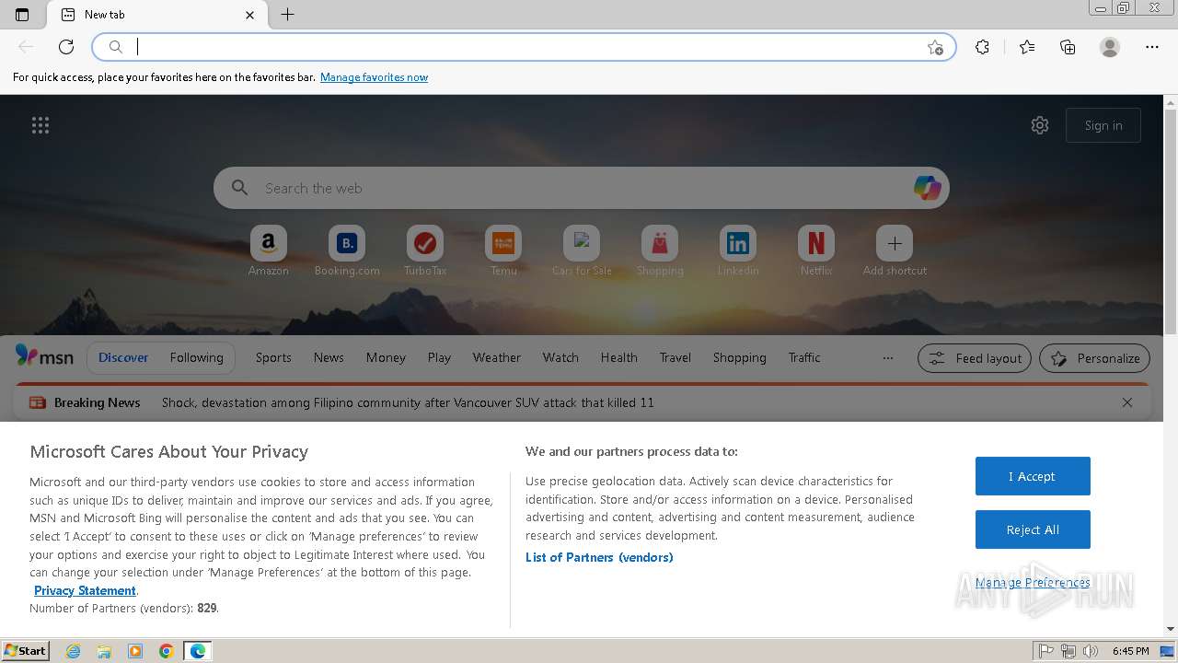The image size is (1178, 663).
Task: Open List of Partners (vendors) link
Action: 599,557
